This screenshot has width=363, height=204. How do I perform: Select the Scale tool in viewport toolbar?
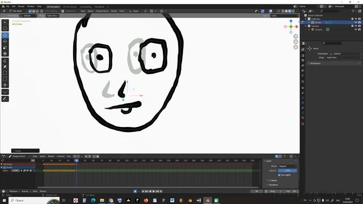pyautogui.click(x=5, y=48)
